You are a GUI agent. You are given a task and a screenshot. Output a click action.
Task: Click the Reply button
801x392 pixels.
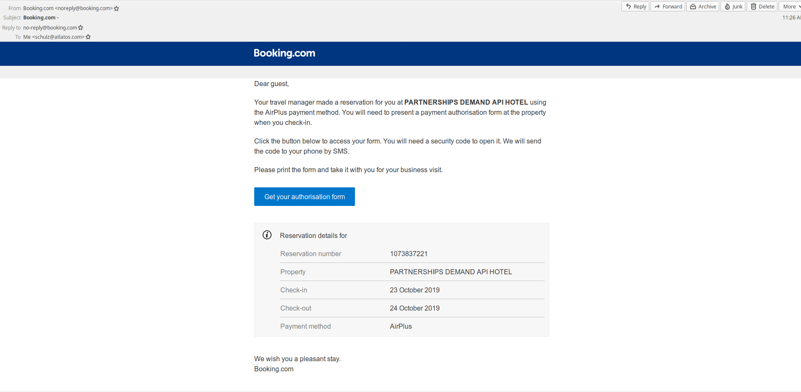635,6
